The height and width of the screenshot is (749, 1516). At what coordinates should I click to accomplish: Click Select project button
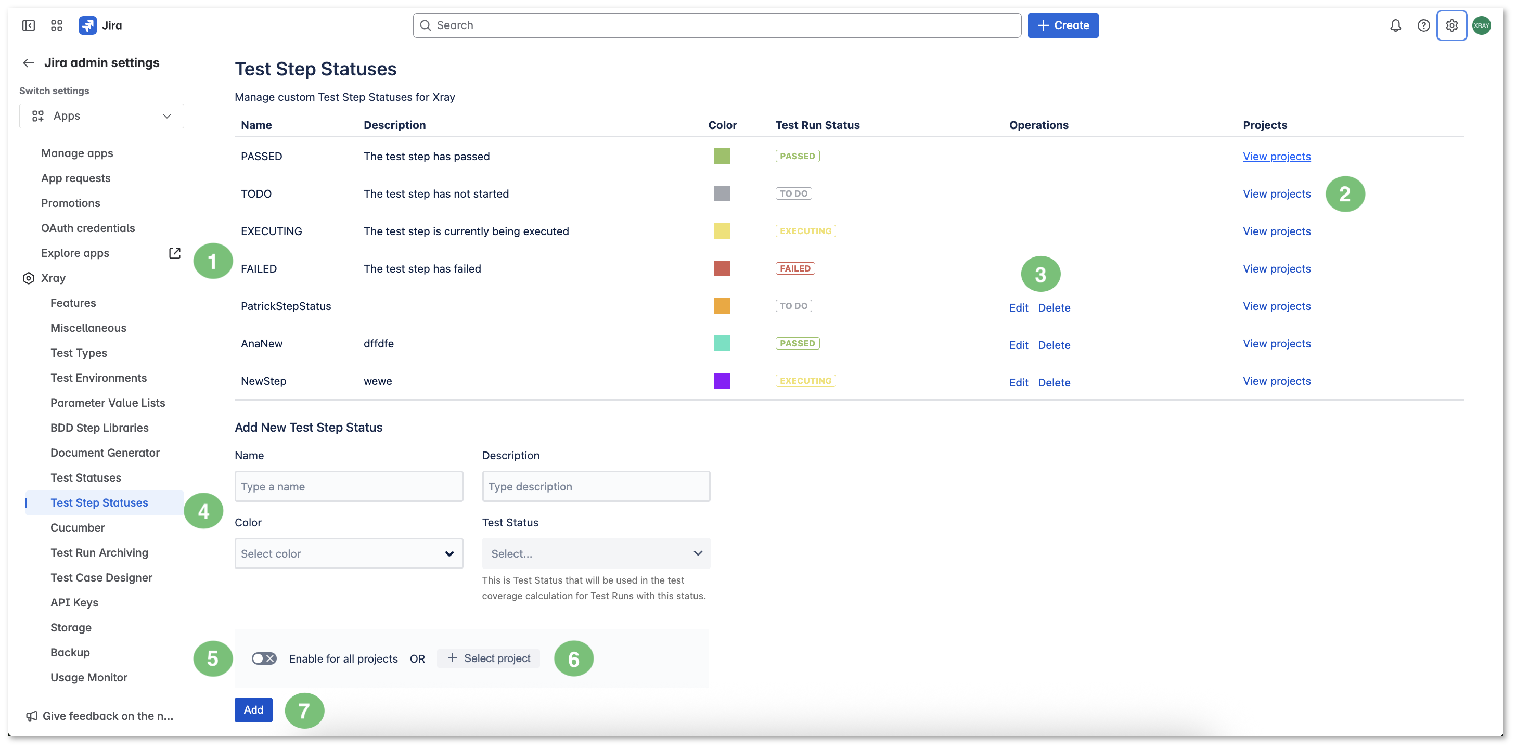pos(489,658)
